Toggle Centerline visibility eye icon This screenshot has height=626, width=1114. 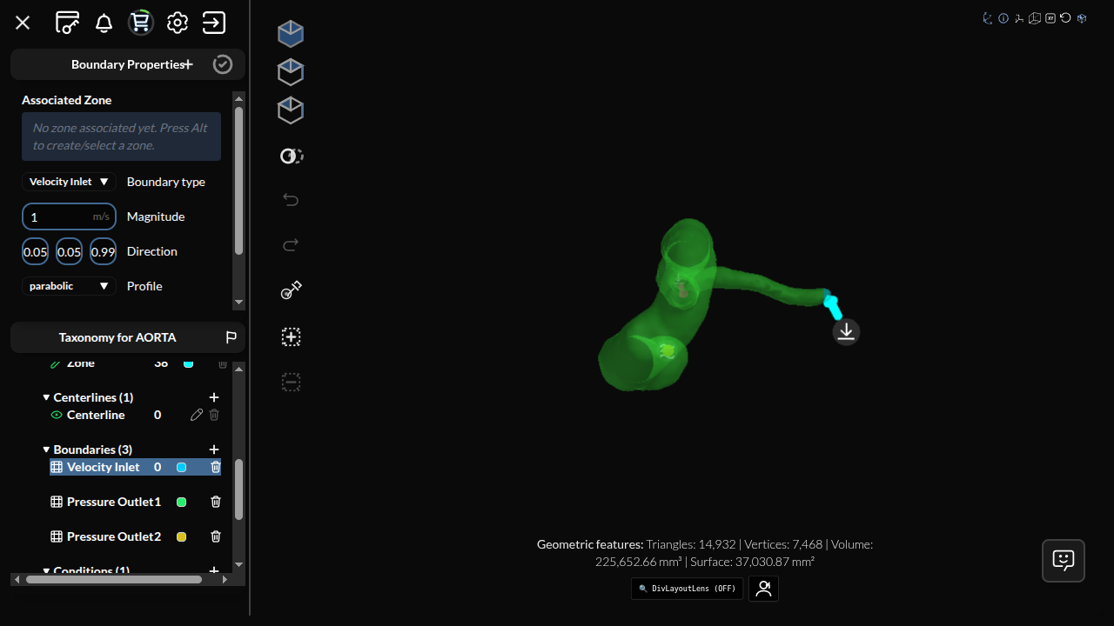click(57, 415)
